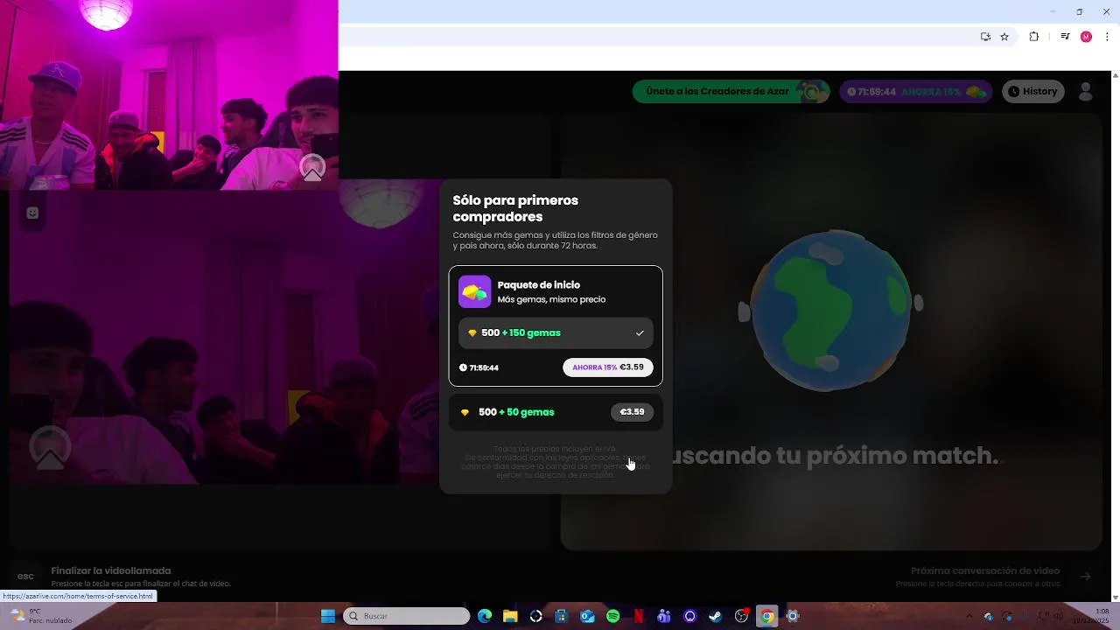Click the Consigue más gemas description text
Viewport: 1120px width, 630px height.
[x=555, y=240]
